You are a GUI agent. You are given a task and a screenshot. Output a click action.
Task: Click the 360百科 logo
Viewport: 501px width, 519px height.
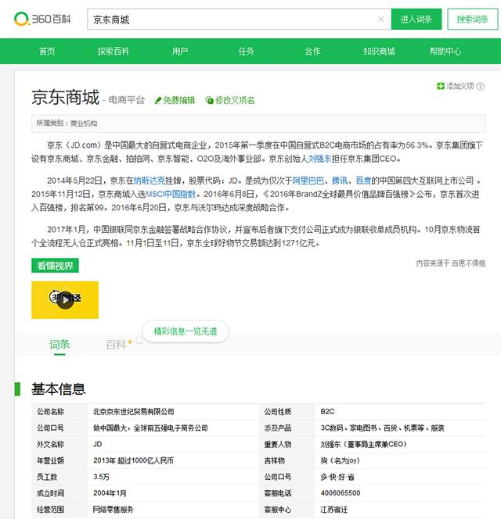pyautogui.click(x=42, y=19)
